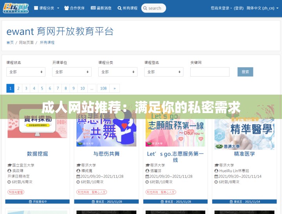
Task: Open the 数据挖掘 course thumbnail
Action: point(38,121)
